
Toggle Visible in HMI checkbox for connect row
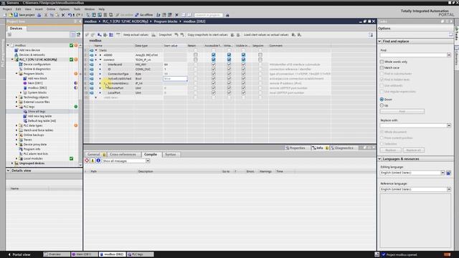(x=243, y=59)
